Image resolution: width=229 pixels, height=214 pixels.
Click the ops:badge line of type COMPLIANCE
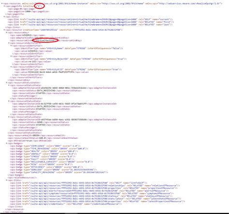(x=45, y=146)
